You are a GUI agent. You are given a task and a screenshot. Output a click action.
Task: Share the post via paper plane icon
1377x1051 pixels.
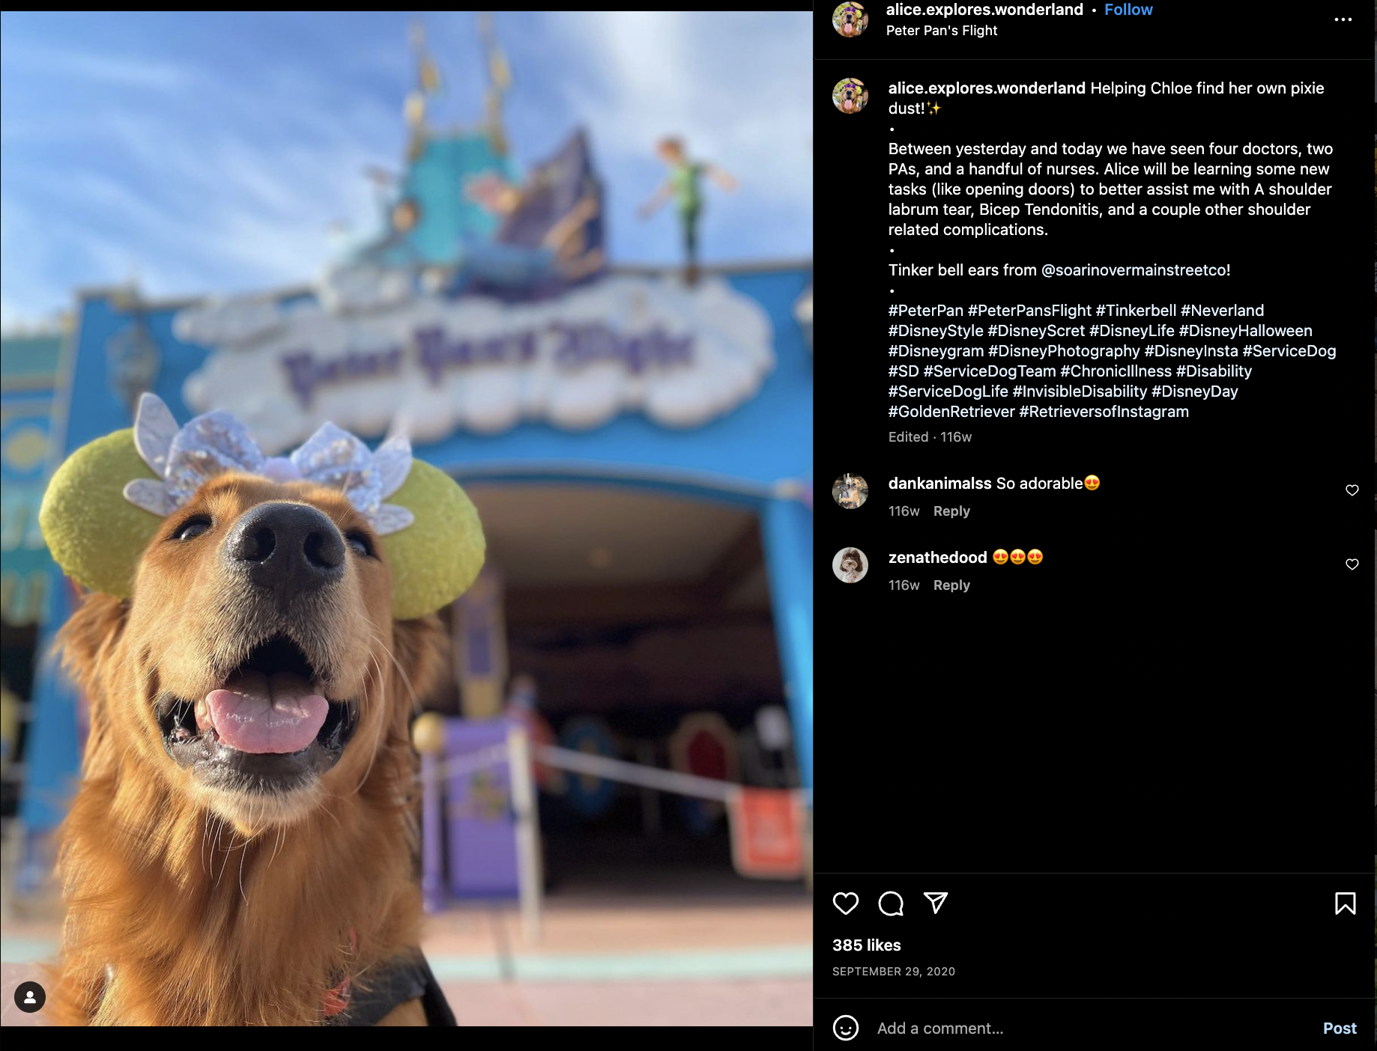[936, 903]
